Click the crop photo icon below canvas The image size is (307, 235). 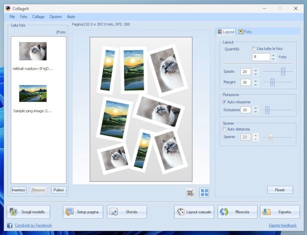(191, 192)
